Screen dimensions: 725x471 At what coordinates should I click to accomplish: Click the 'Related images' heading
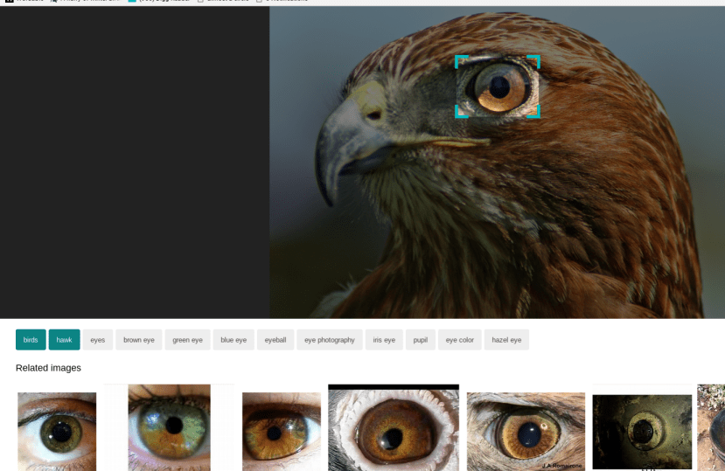[49, 368]
